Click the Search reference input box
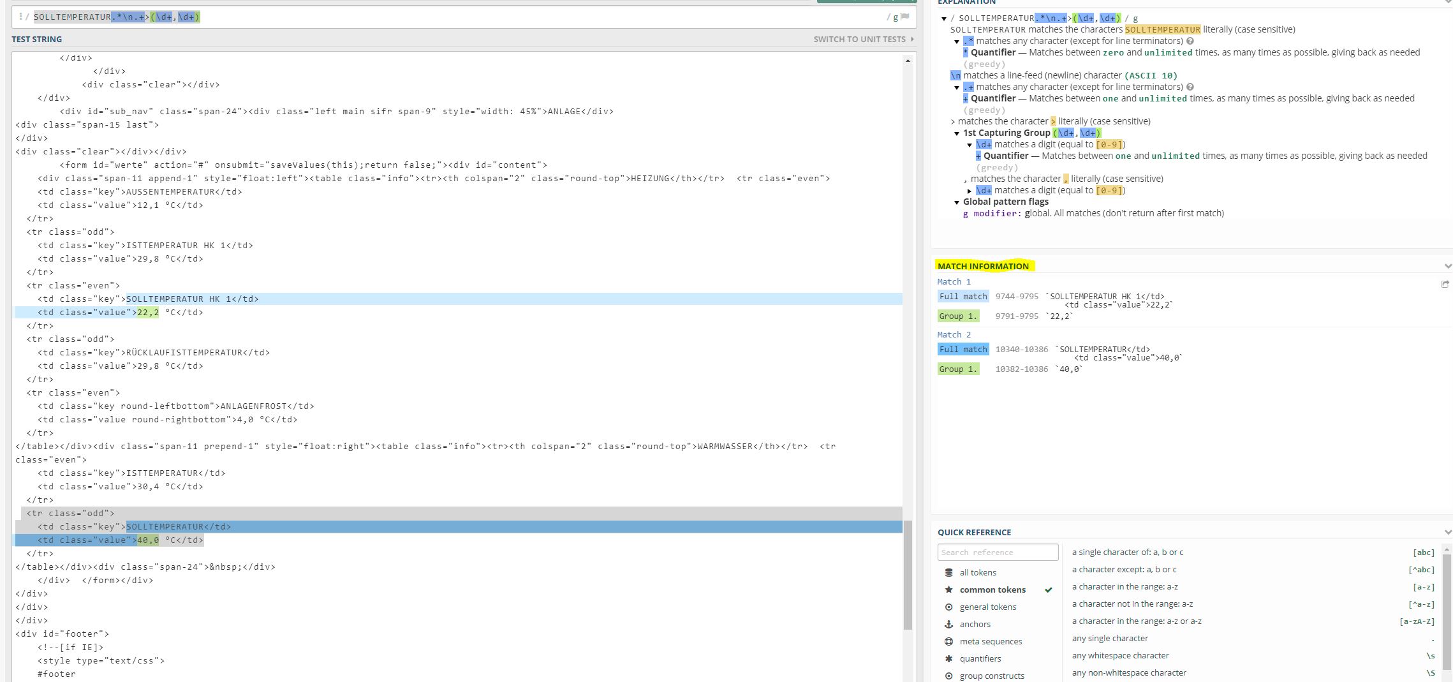The width and height of the screenshot is (1453, 682). point(998,552)
